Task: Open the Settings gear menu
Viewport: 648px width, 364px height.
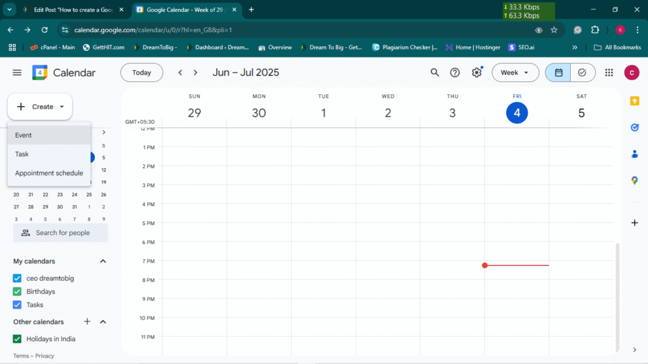Action: tap(477, 73)
